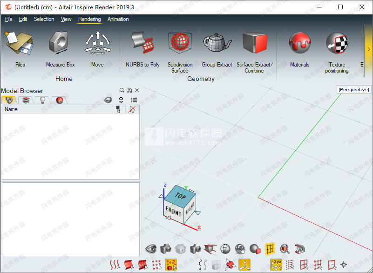The height and width of the screenshot is (273, 373).
Task: Select the single surface selection mode icon
Action: pos(129,265)
